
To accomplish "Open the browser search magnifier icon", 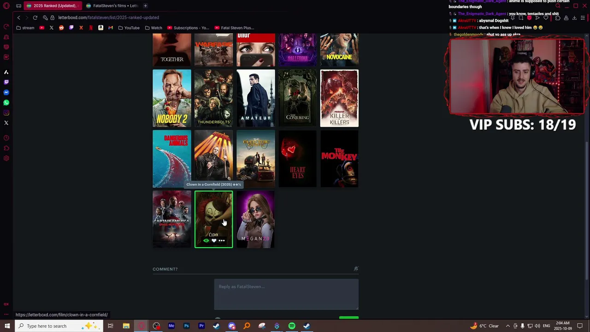I will (x=558, y=6).
